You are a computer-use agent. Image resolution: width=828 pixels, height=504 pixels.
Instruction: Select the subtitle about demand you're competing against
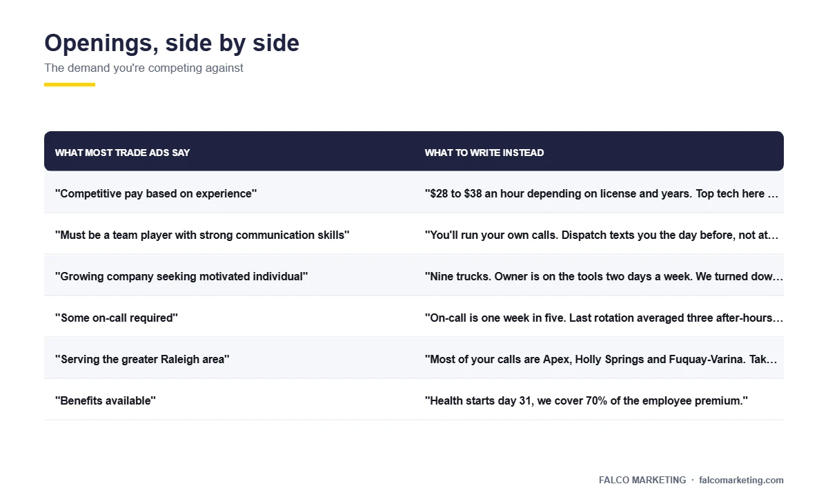pyautogui.click(x=144, y=68)
